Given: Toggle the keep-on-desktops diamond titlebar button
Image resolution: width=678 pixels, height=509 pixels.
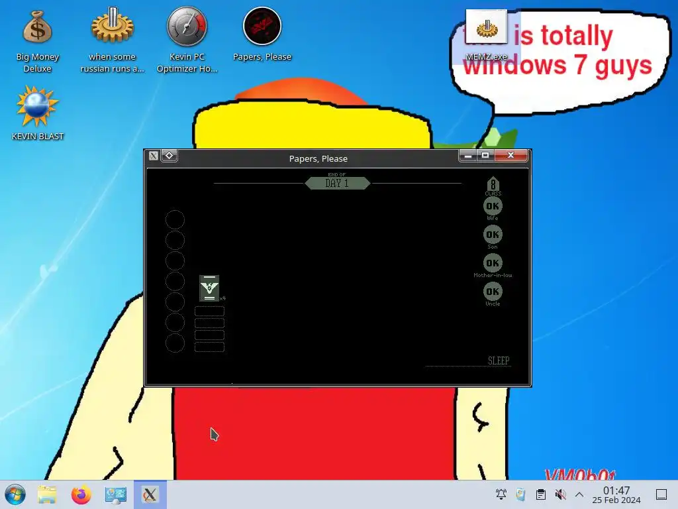Looking at the screenshot, I should [169, 155].
